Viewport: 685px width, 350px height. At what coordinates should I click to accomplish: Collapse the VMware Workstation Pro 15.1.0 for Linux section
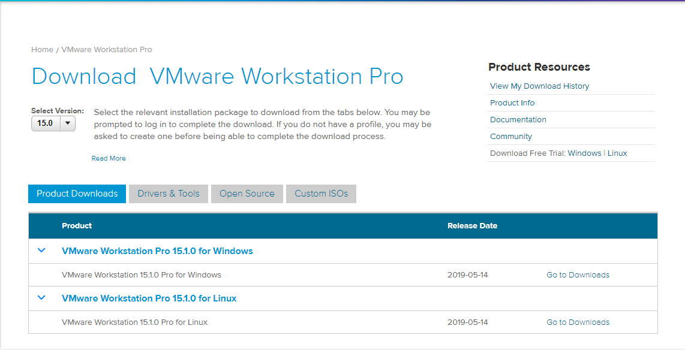(41, 298)
